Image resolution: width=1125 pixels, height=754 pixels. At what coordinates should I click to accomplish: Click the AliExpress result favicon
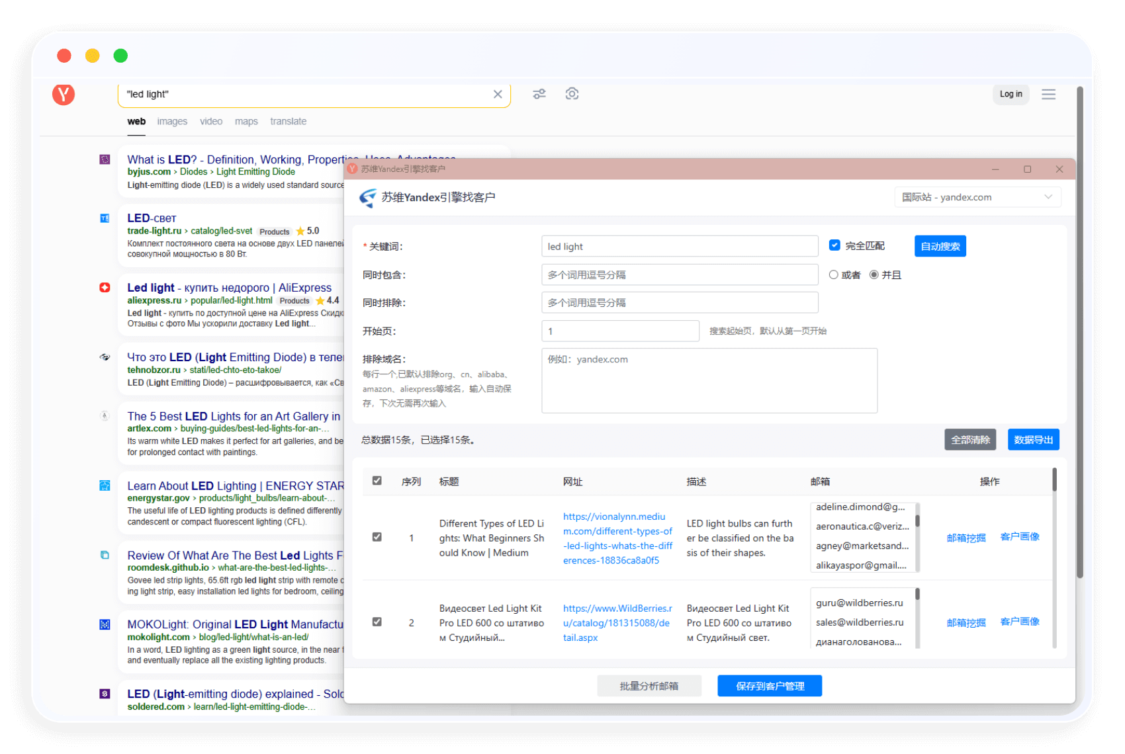tap(105, 288)
